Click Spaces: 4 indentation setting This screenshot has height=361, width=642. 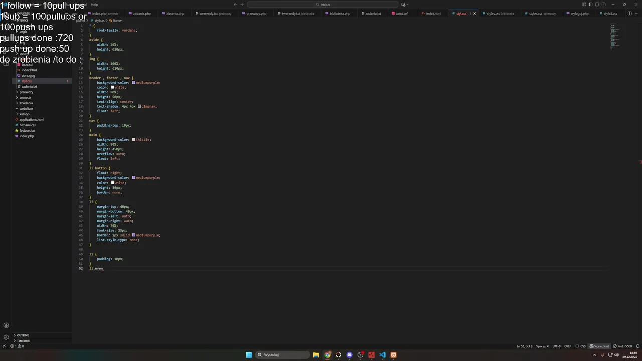click(x=542, y=346)
